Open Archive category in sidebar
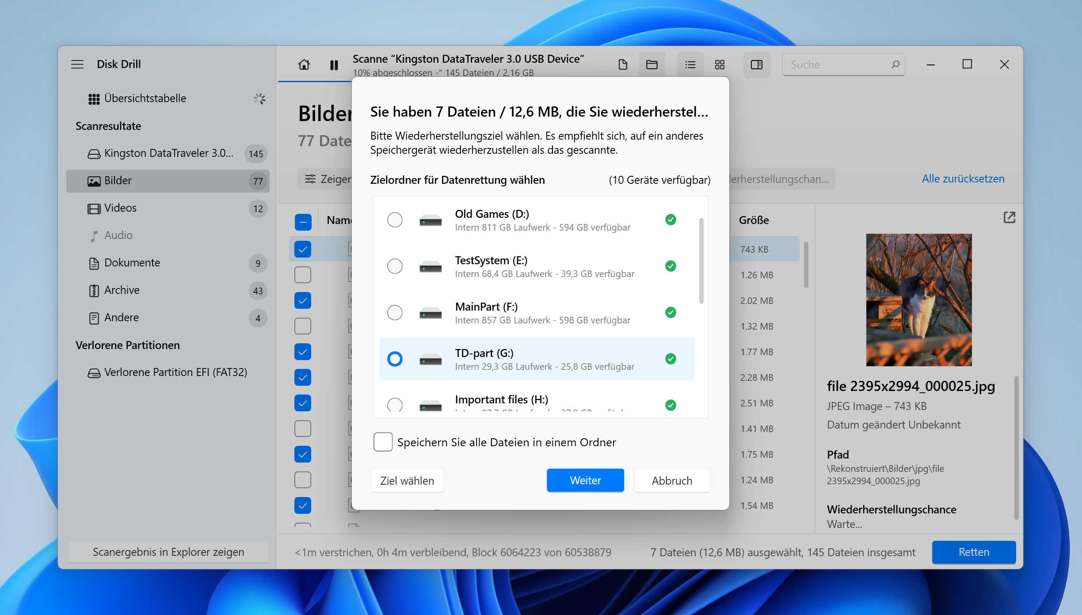The width and height of the screenshot is (1082, 615). point(168,290)
